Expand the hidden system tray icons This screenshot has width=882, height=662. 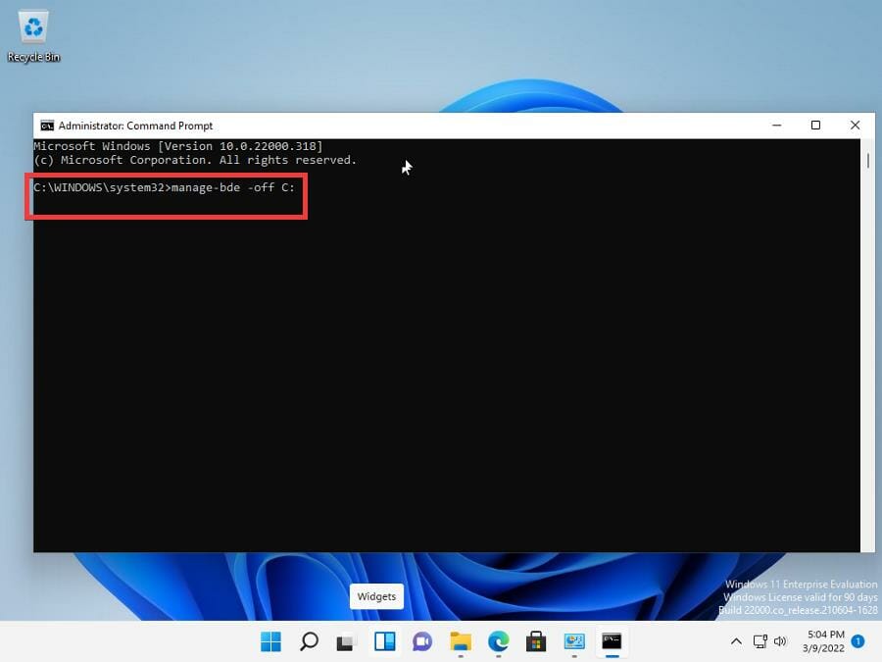(x=735, y=642)
